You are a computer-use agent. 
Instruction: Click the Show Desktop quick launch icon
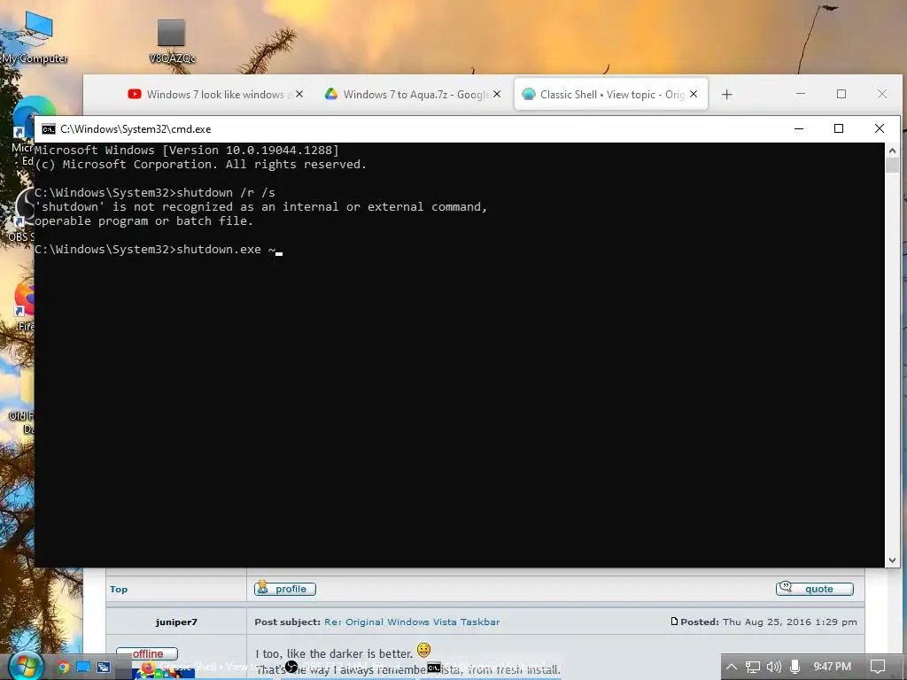[84, 668]
